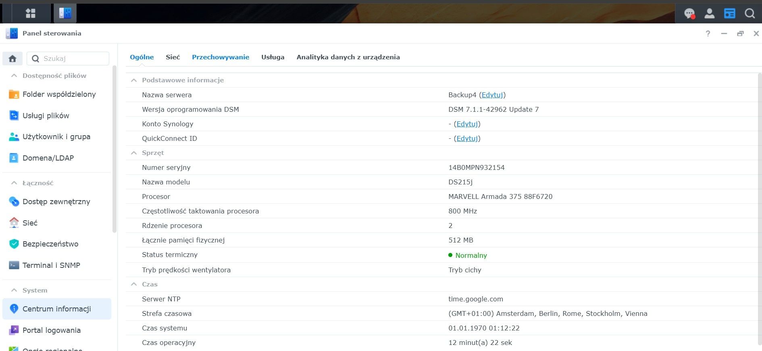762x351 pixels.
Task: Select the GMT+01:00 time zone value
Action: tap(548, 313)
